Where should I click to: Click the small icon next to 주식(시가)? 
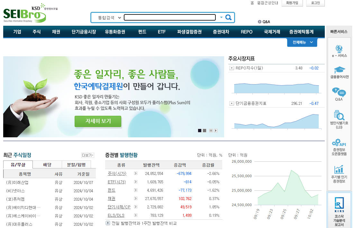click(136, 173)
